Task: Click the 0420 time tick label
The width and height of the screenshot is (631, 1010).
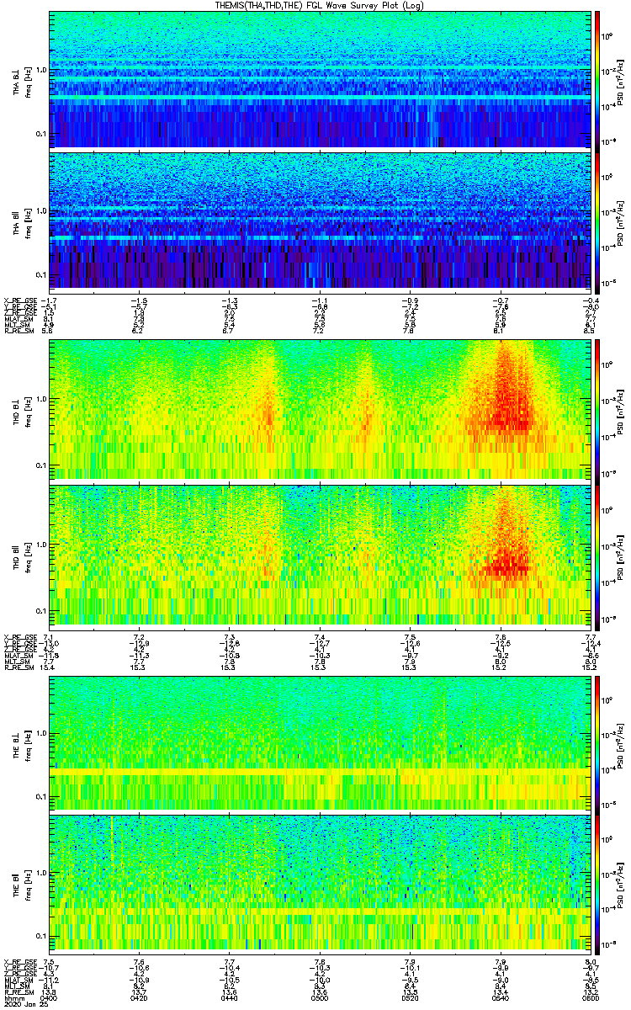Action: 139,998
